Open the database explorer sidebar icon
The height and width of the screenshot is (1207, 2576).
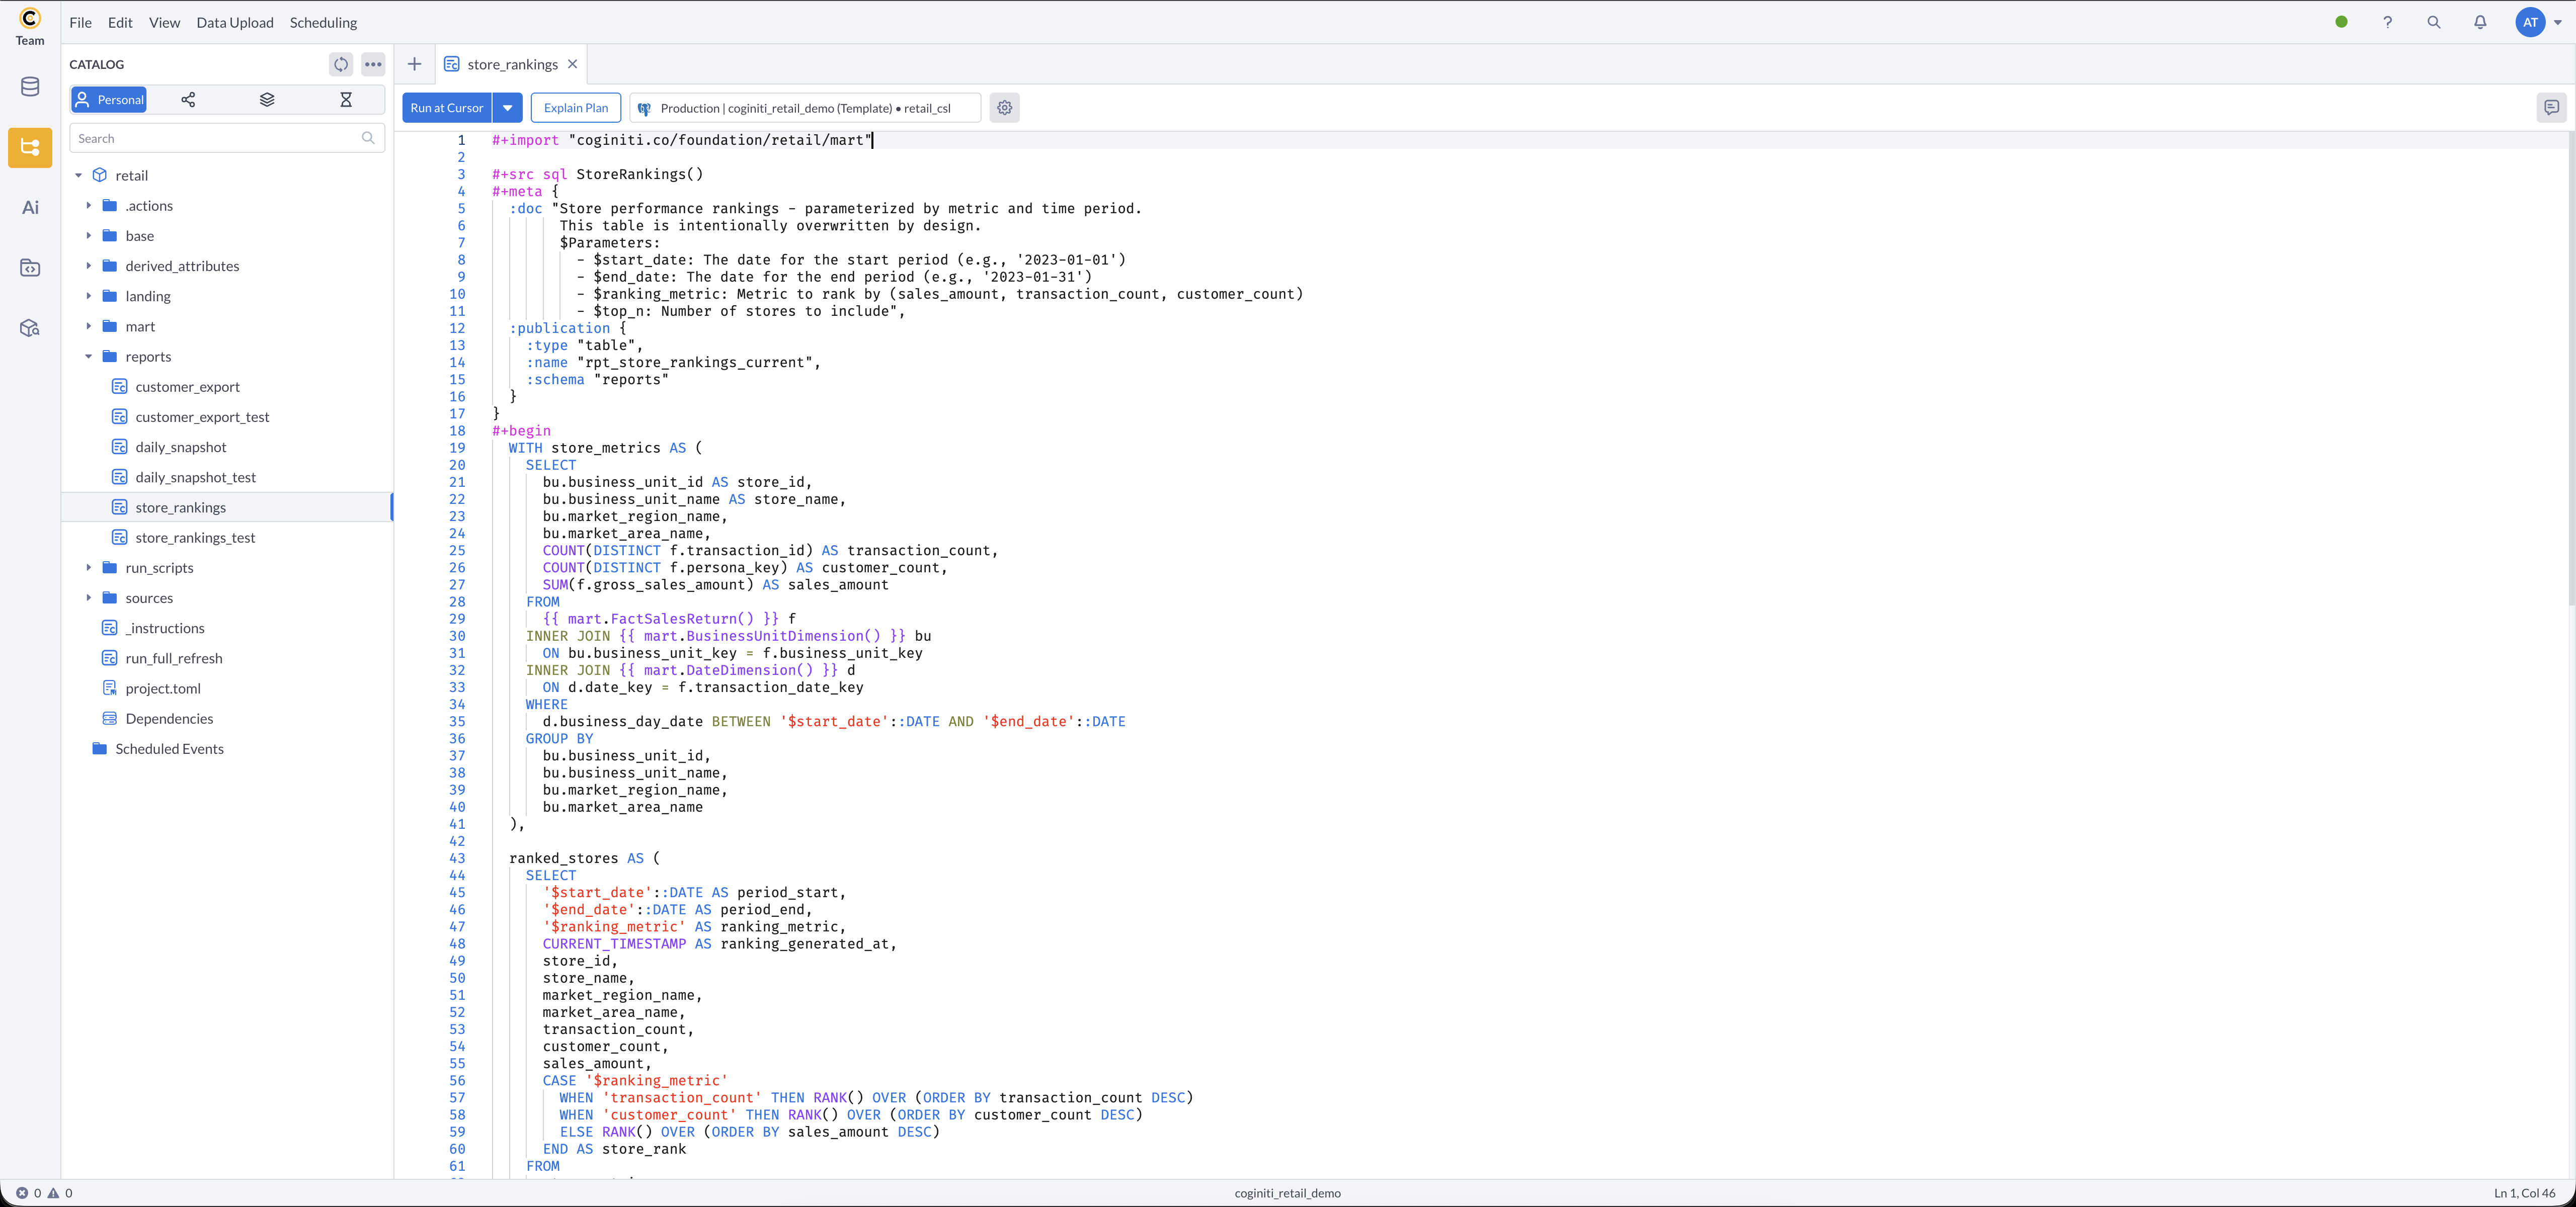(30, 87)
